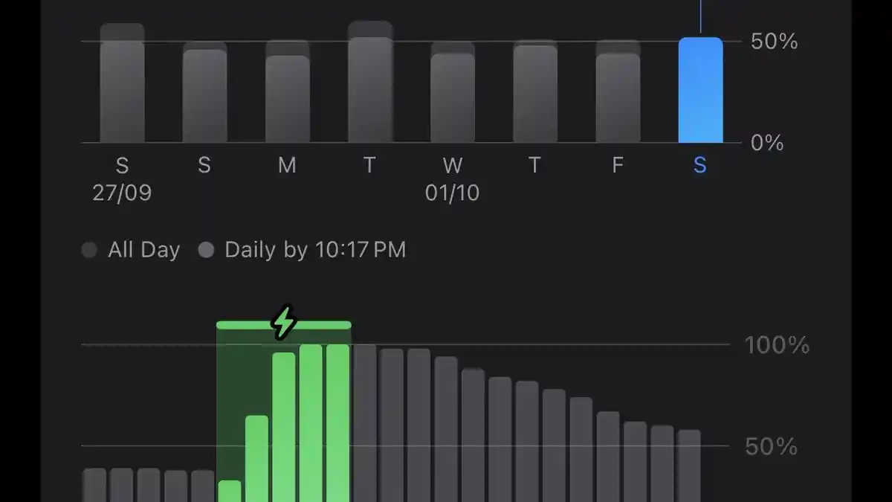Tap the rightmost green charging bar
The height and width of the screenshot is (502, 892).
point(338,423)
